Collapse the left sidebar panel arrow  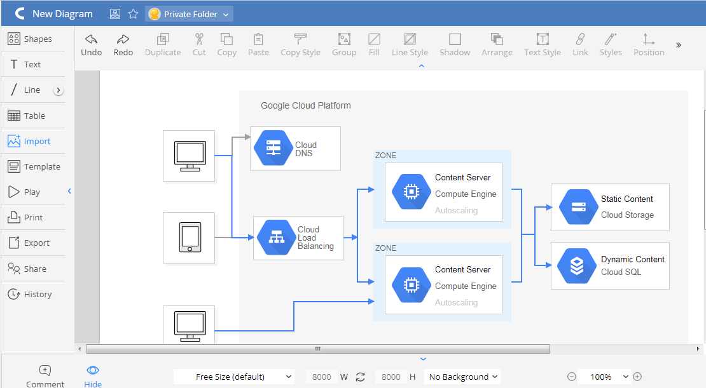coord(69,191)
